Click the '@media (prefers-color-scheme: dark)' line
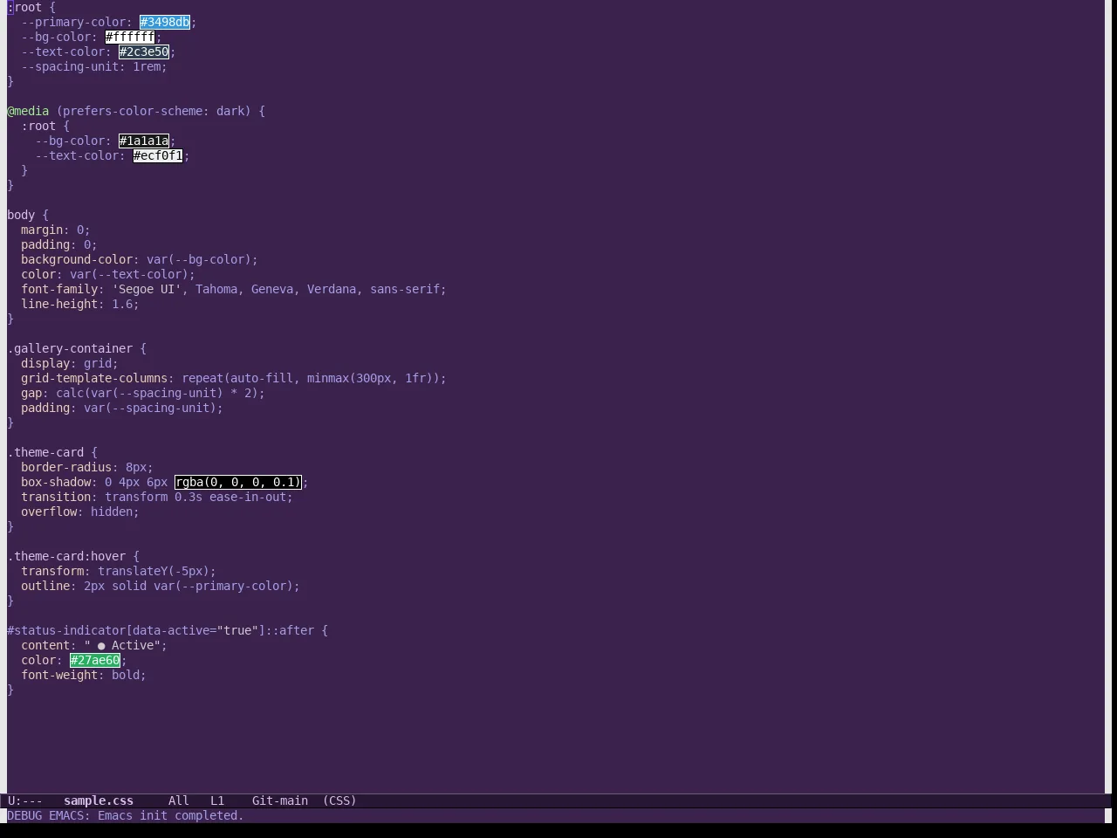The image size is (1117, 838). pos(136,111)
